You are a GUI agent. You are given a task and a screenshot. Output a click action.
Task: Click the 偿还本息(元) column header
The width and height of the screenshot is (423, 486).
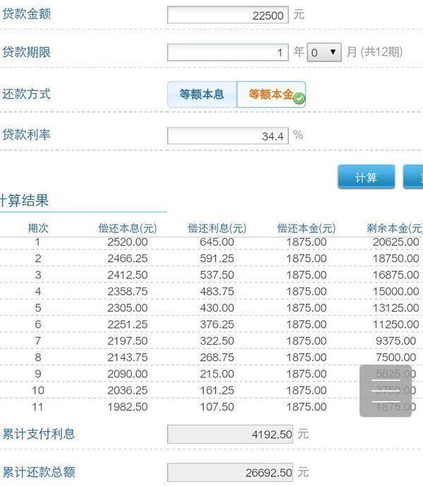click(x=128, y=228)
